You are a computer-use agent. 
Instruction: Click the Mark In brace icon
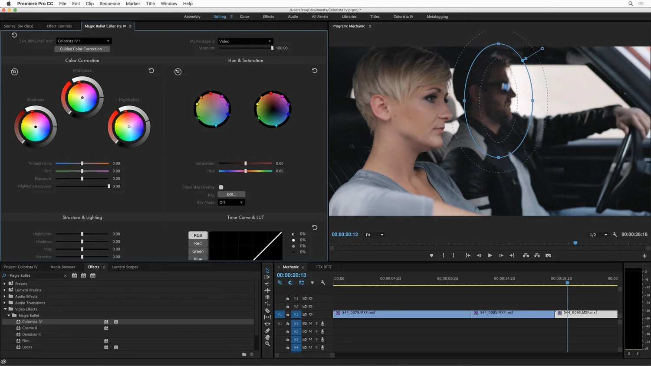pos(443,255)
